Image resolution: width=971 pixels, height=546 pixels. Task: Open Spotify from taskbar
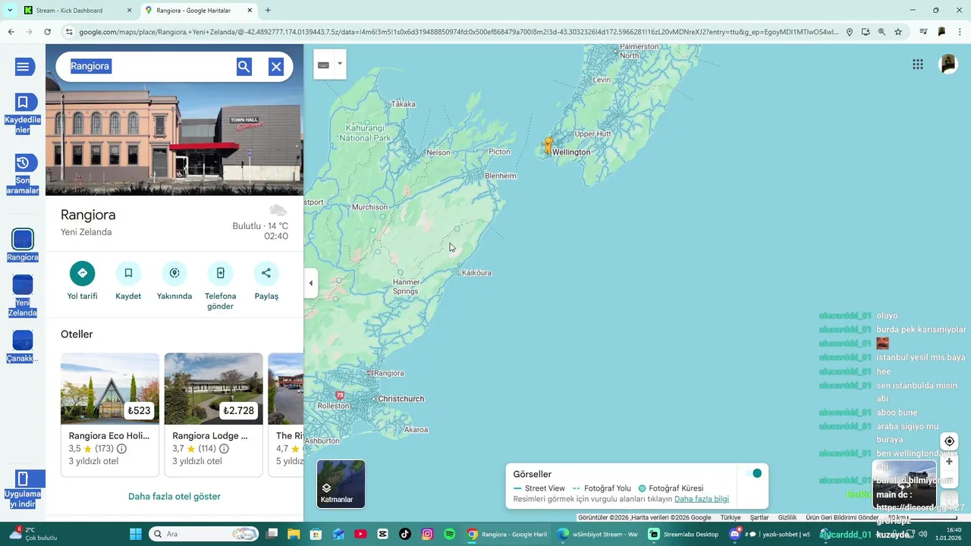449,534
